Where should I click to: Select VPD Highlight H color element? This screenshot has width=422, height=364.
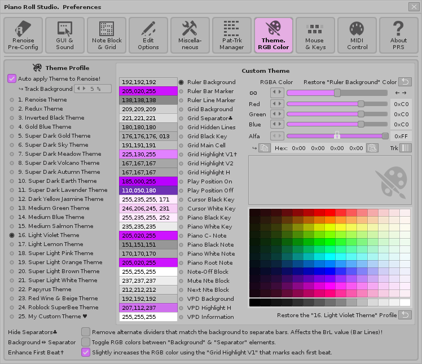click(181, 308)
